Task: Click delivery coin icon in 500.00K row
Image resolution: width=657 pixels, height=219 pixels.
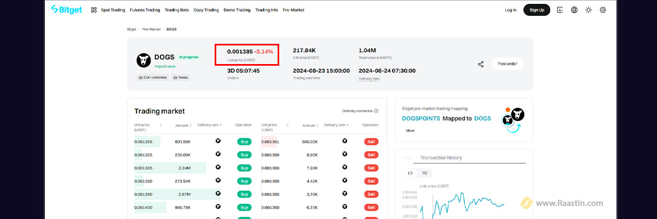Action: tap(345, 141)
